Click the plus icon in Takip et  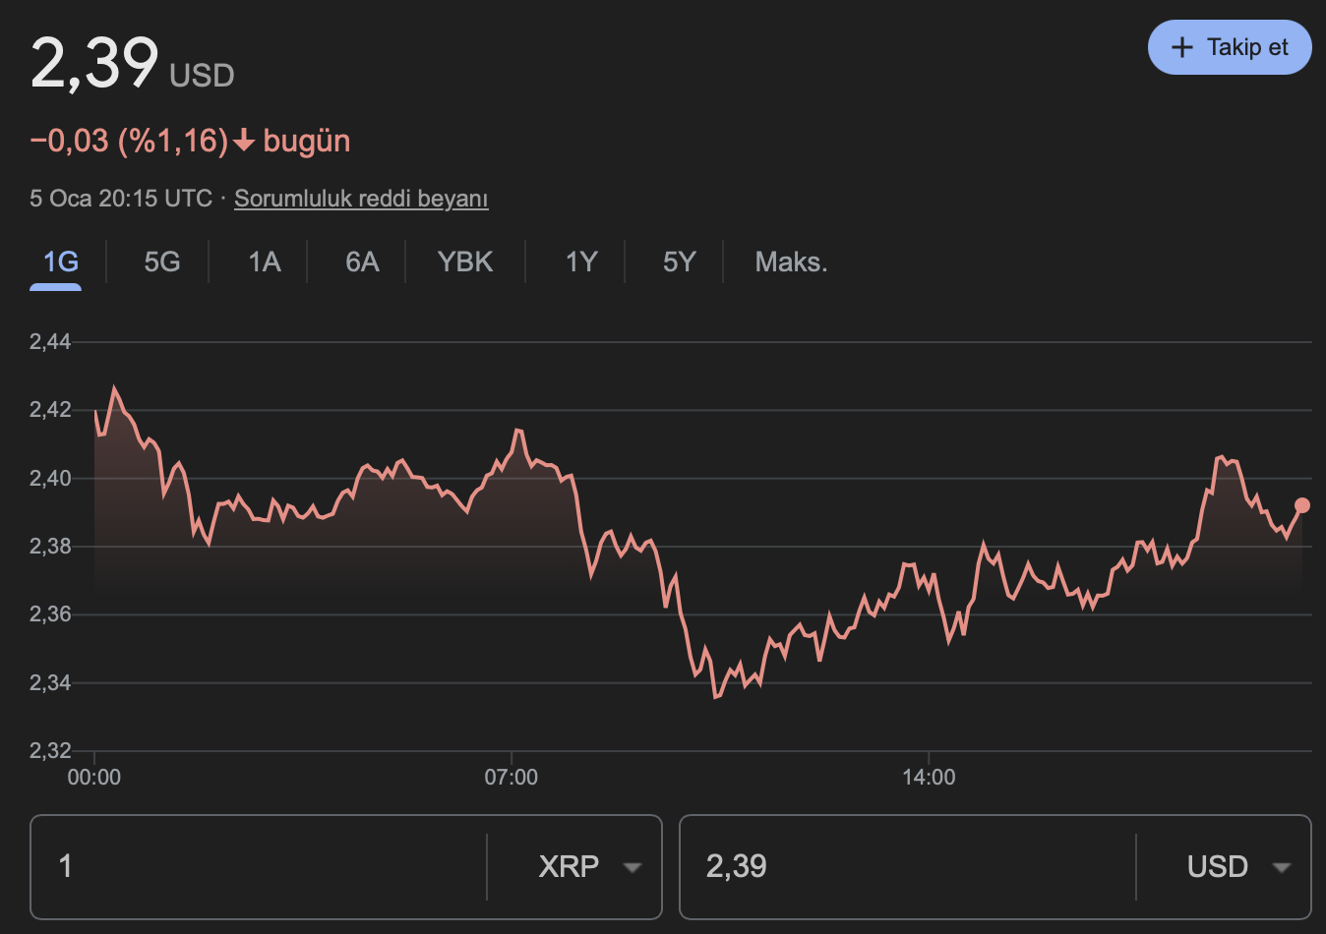1182,47
